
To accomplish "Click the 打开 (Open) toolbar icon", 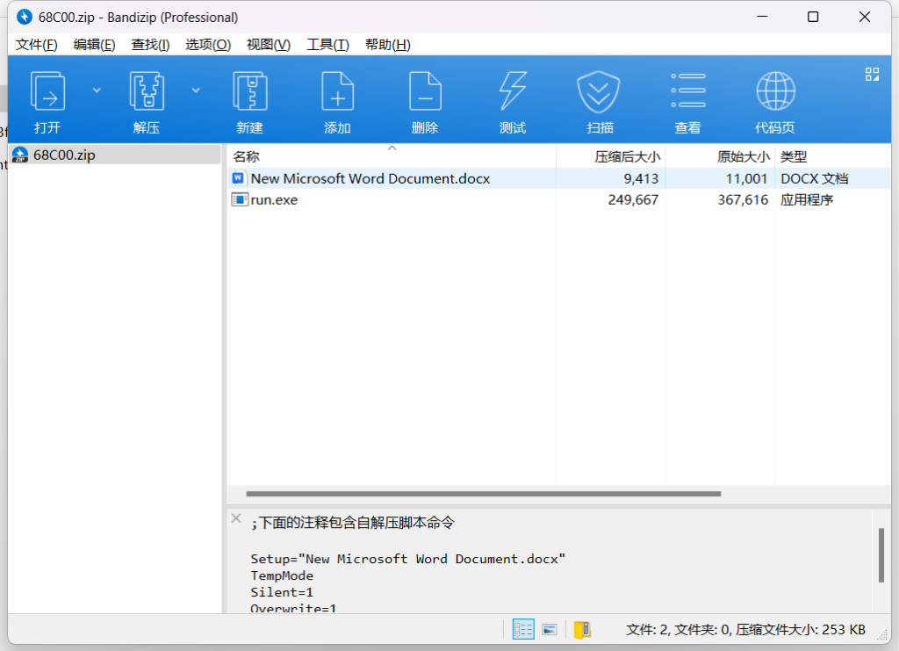I will point(47,92).
